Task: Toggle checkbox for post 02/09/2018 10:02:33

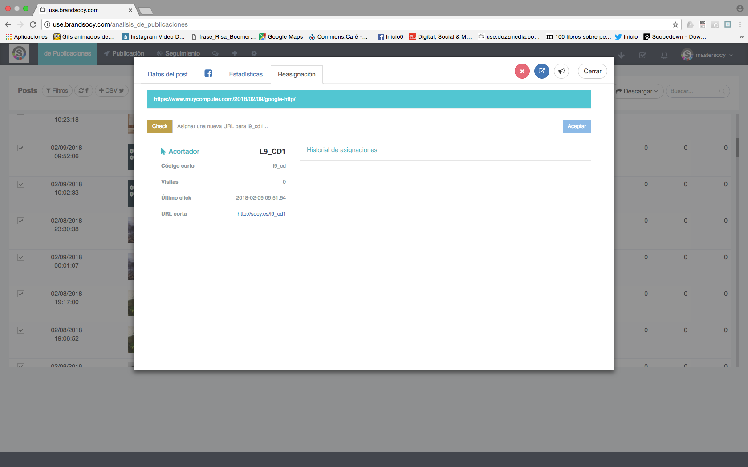Action: tap(20, 185)
